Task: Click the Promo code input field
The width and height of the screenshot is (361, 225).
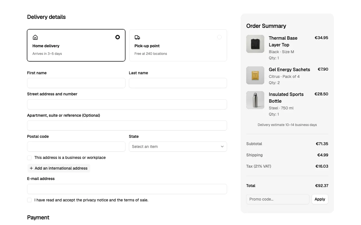Action: tap(278, 199)
